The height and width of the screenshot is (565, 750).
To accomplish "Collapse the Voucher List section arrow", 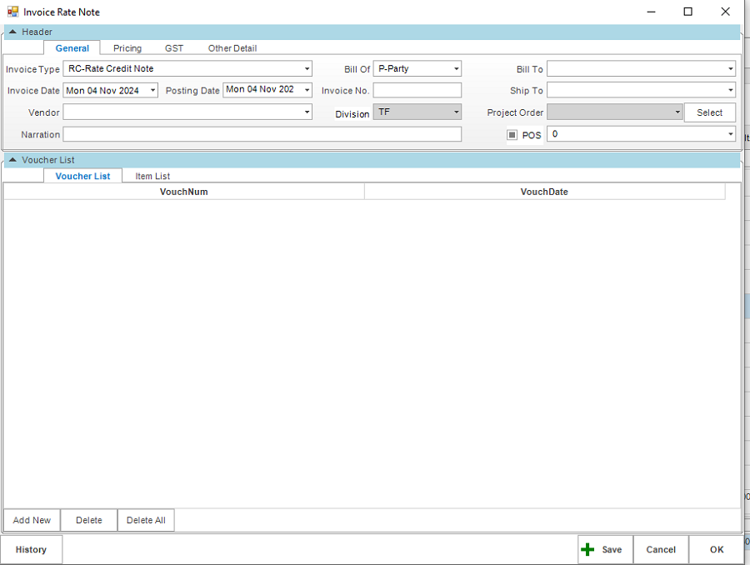I will pyautogui.click(x=12, y=160).
